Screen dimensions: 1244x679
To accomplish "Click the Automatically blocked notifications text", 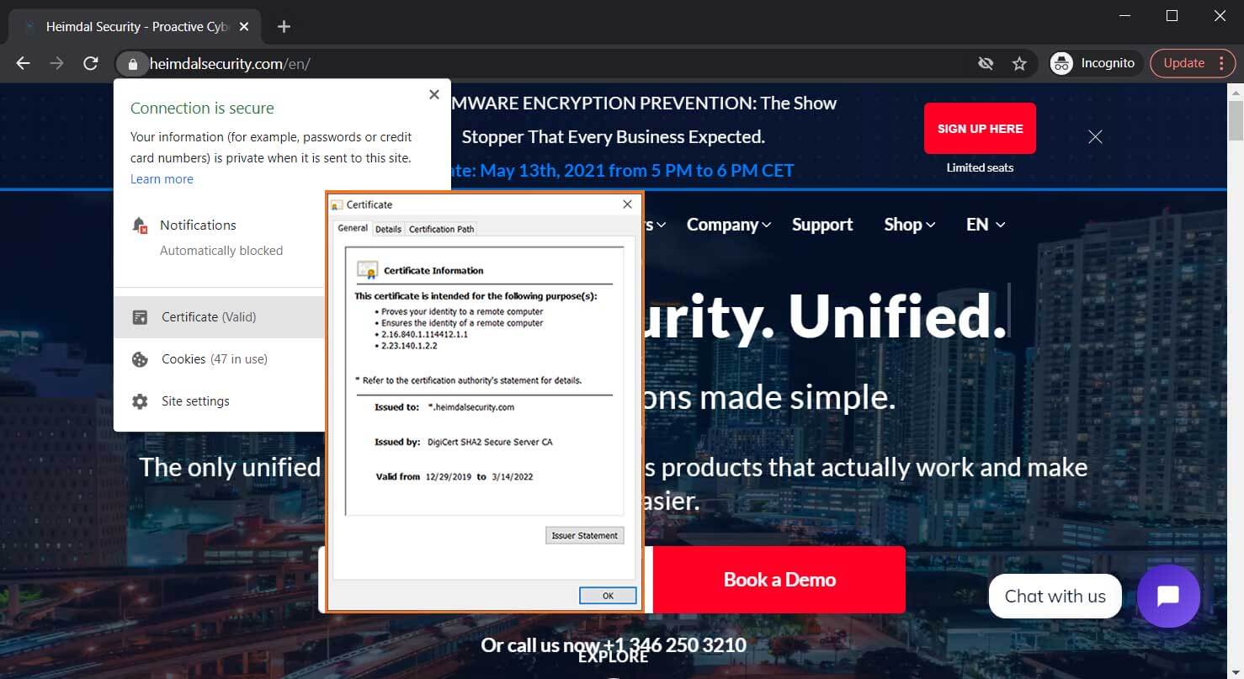I will (x=221, y=251).
